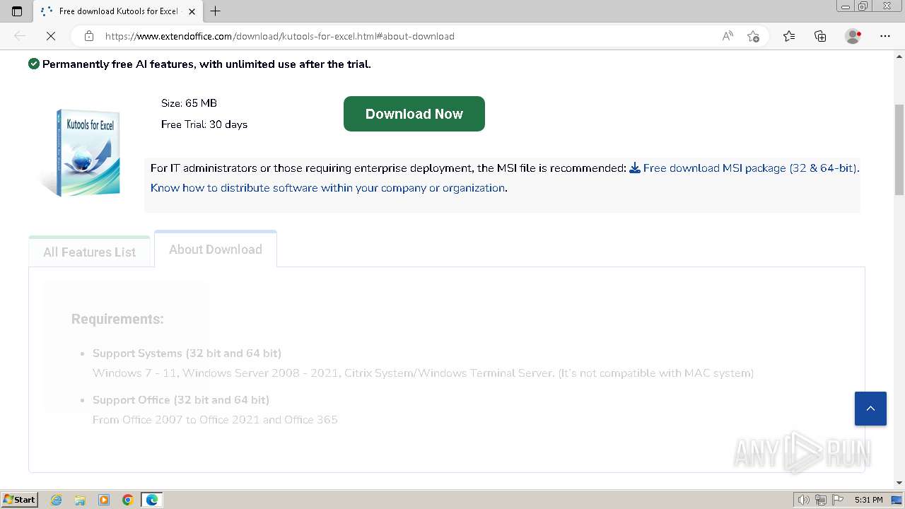Stop loading the page

[51, 36]
